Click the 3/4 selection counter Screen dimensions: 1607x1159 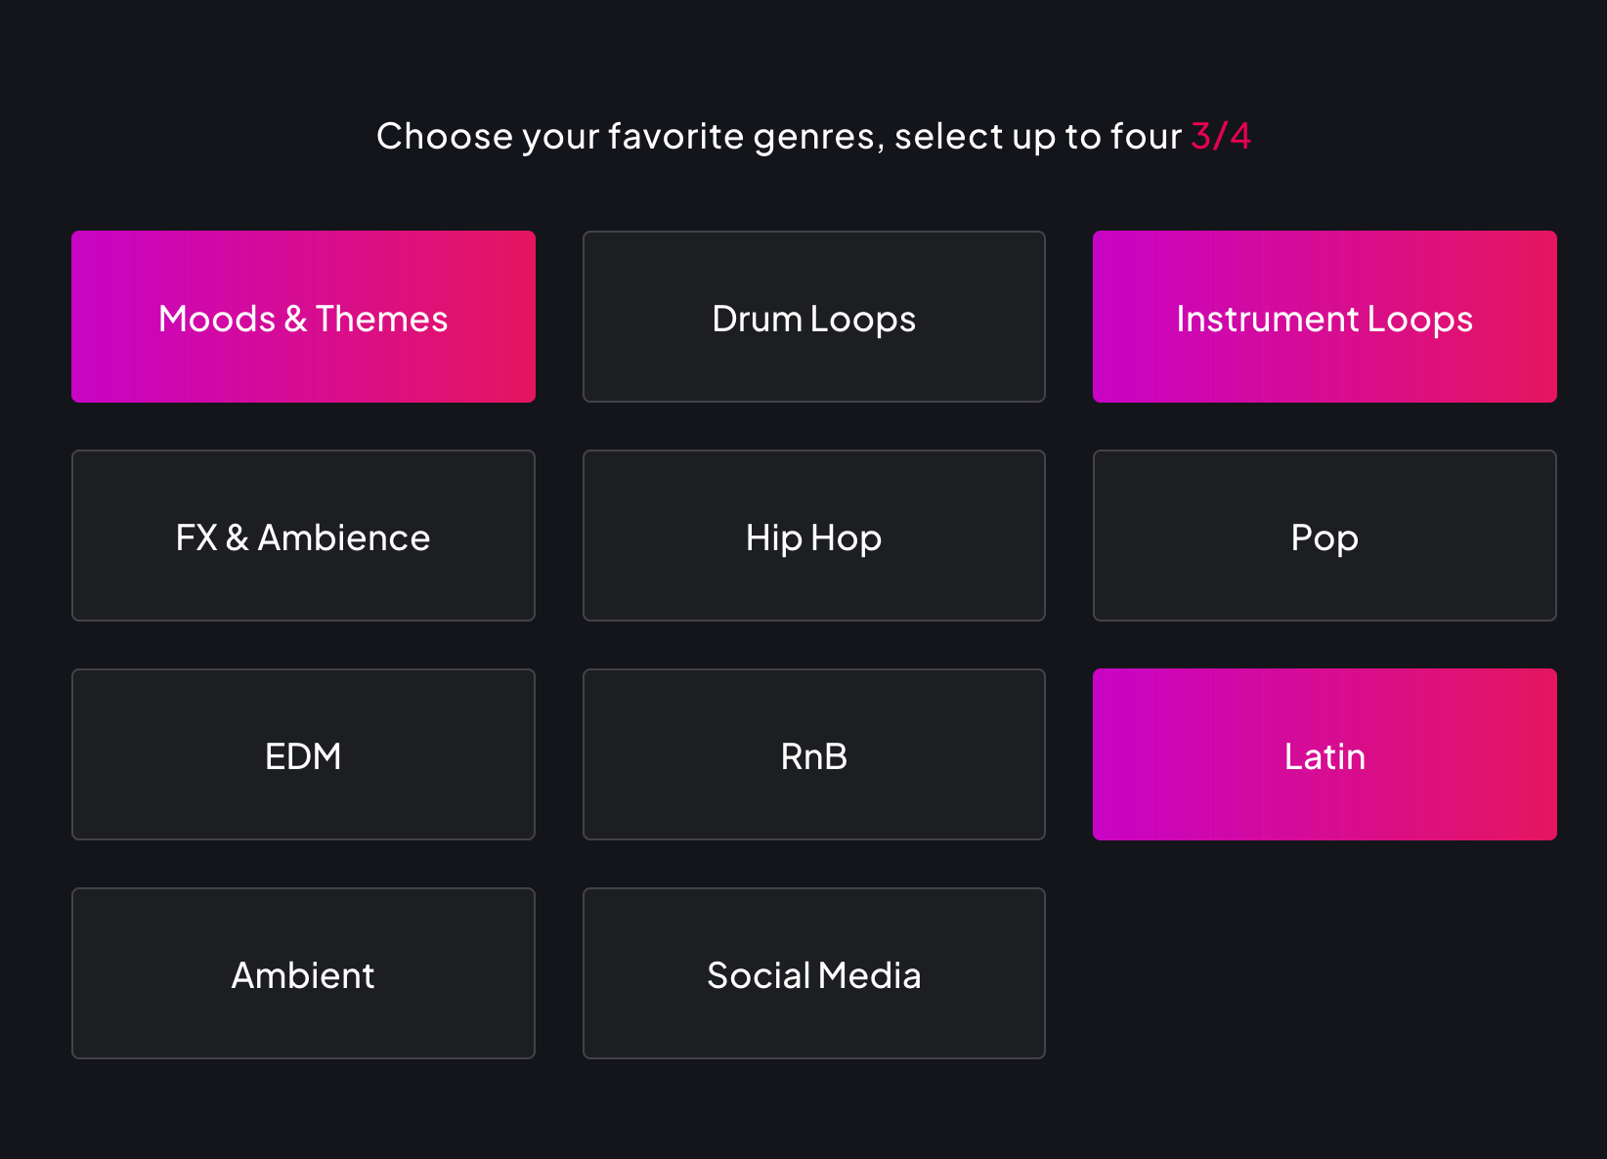tap(1220, 137)
